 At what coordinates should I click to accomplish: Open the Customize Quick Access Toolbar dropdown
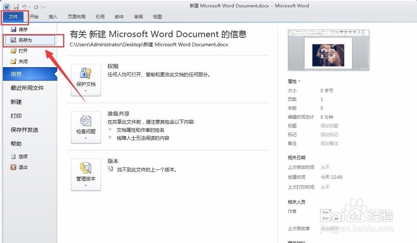(44, 7)
